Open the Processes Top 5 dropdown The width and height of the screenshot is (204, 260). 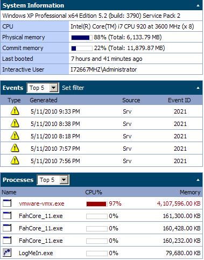coord(64,180)
